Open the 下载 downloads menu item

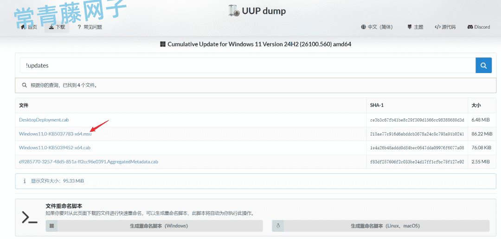coord(57,27)
